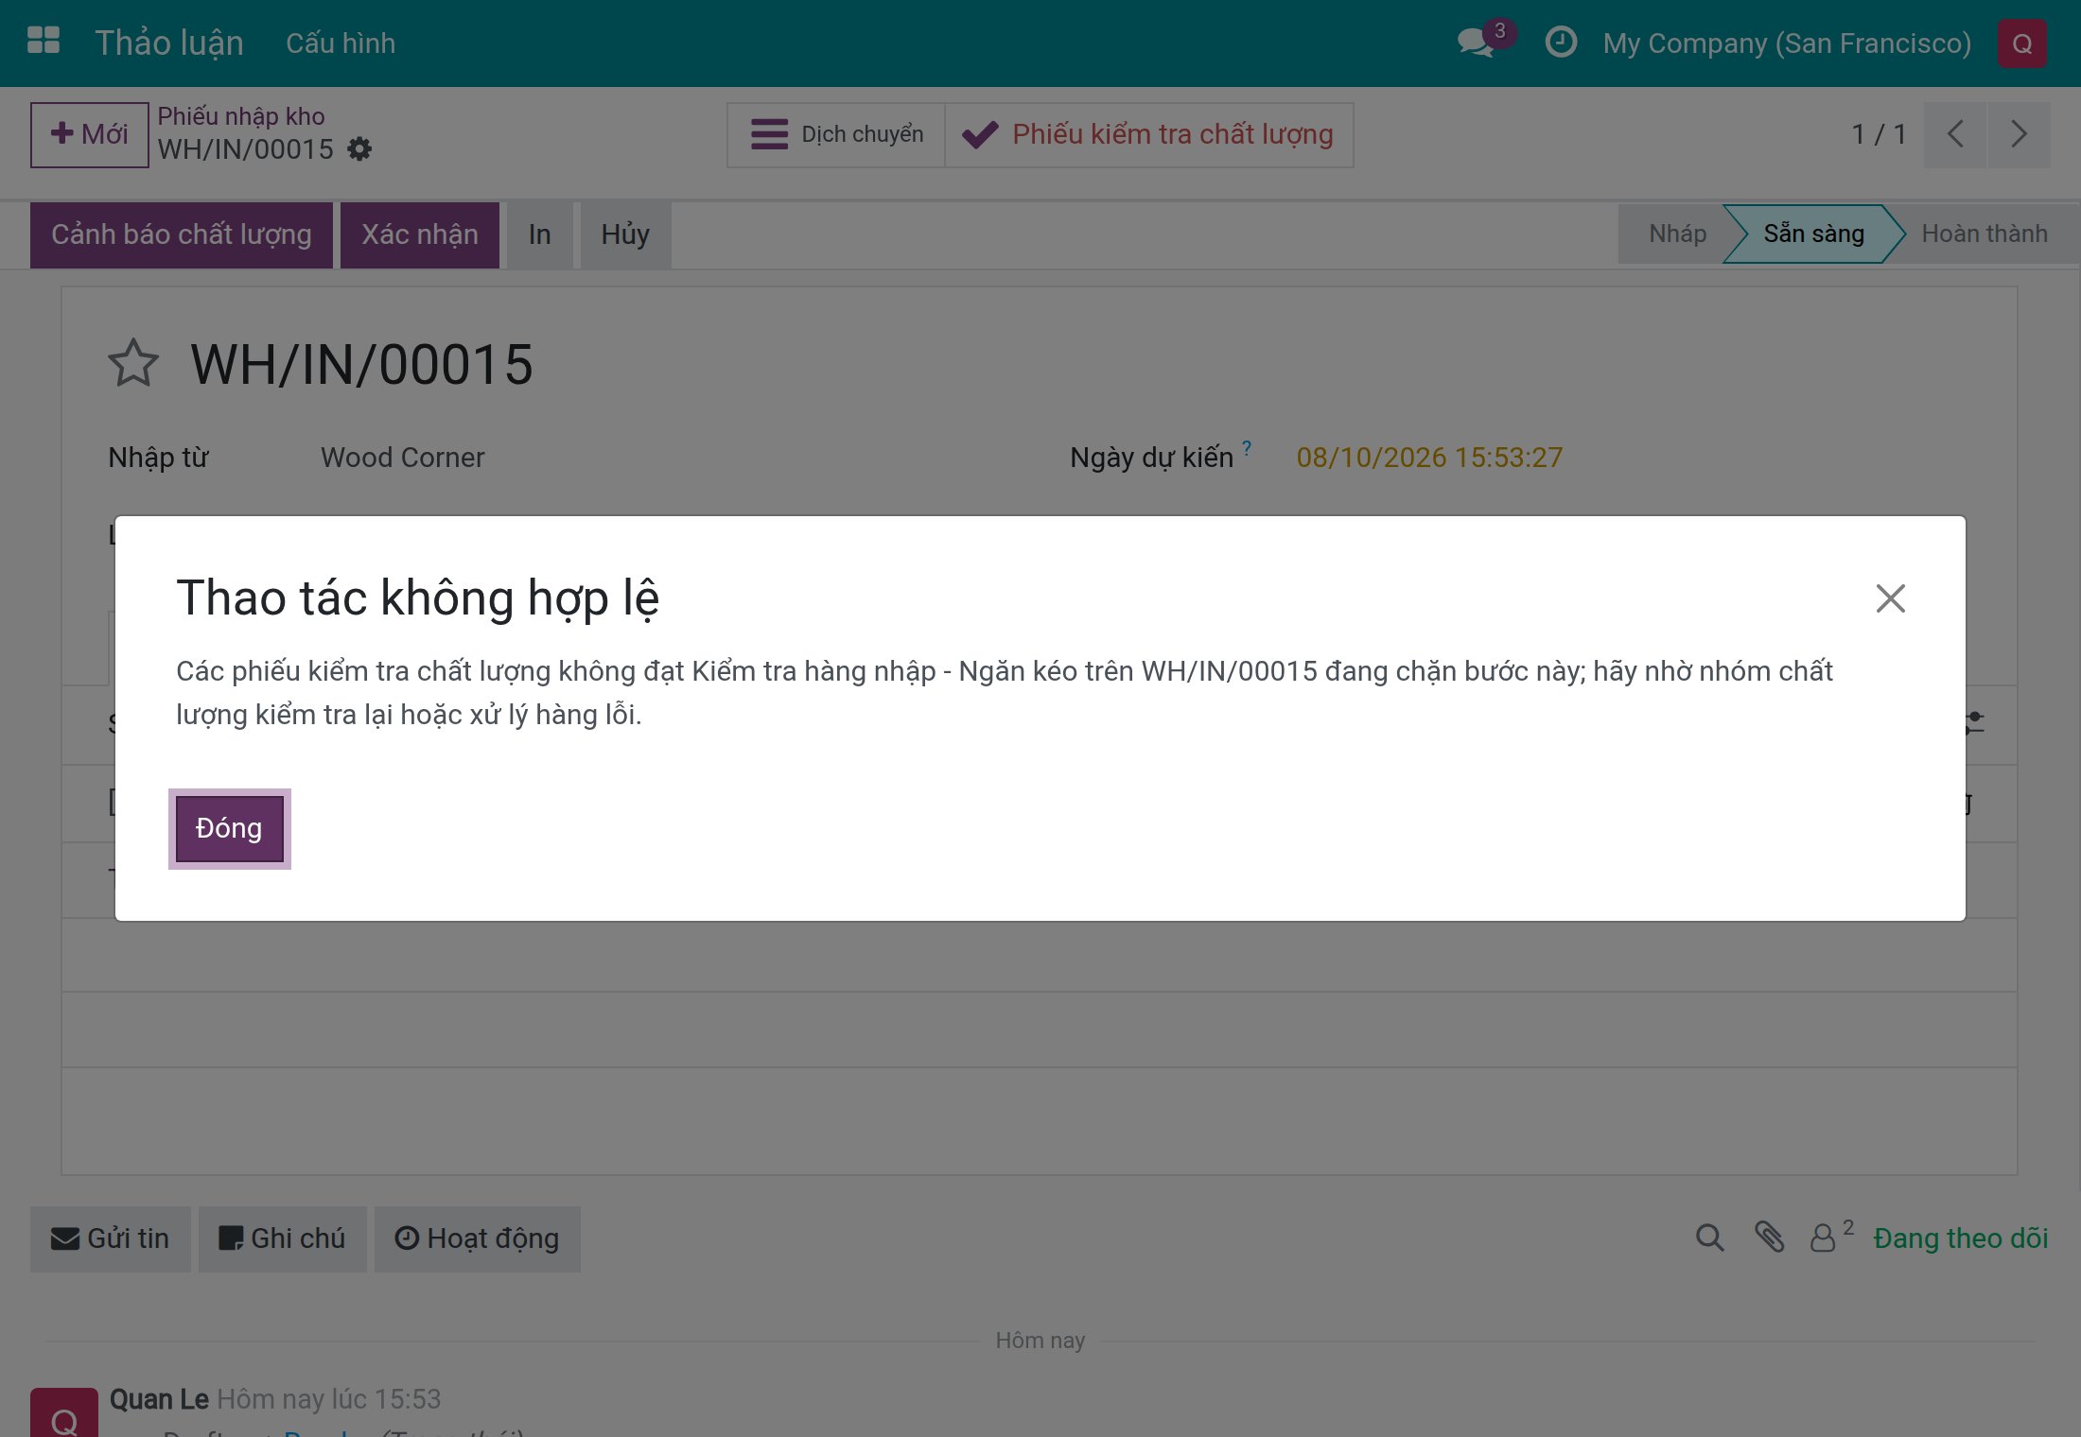Open company switcher My Company (San Francisco)
Viewport: 2081px width, 1437px height.
click(1787, 43)
